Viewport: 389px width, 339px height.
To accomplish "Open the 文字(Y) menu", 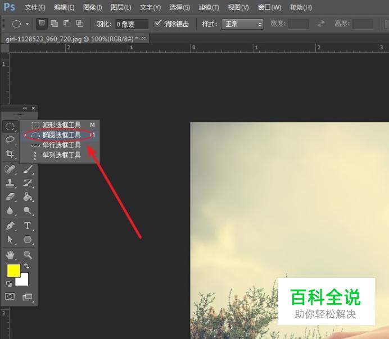I will click(150, 7).
